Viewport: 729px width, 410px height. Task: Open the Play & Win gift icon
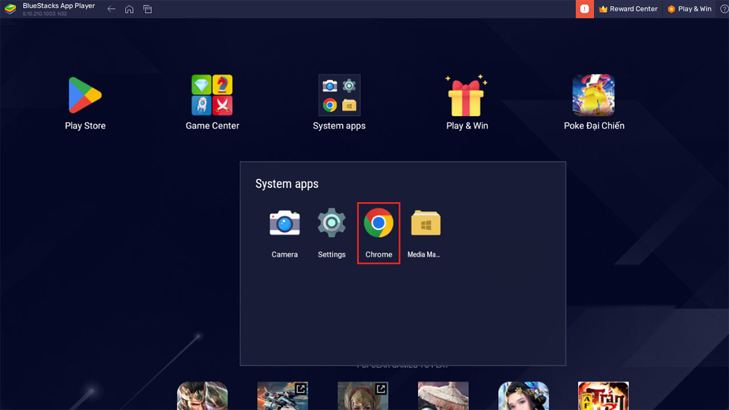(x=467, y=96)
